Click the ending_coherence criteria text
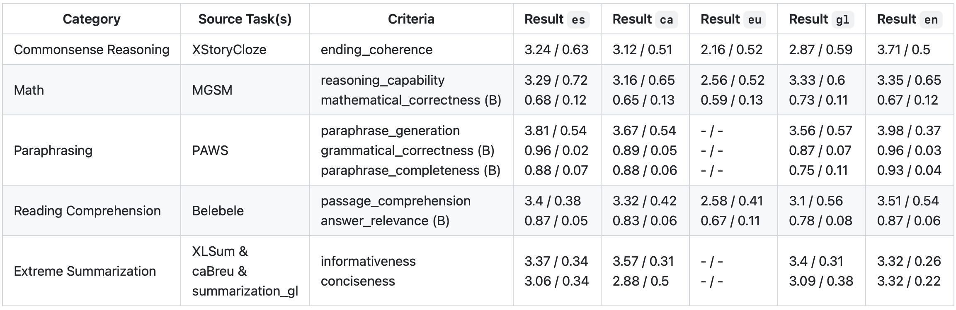The image size is (956, 310). pos(376,50)
